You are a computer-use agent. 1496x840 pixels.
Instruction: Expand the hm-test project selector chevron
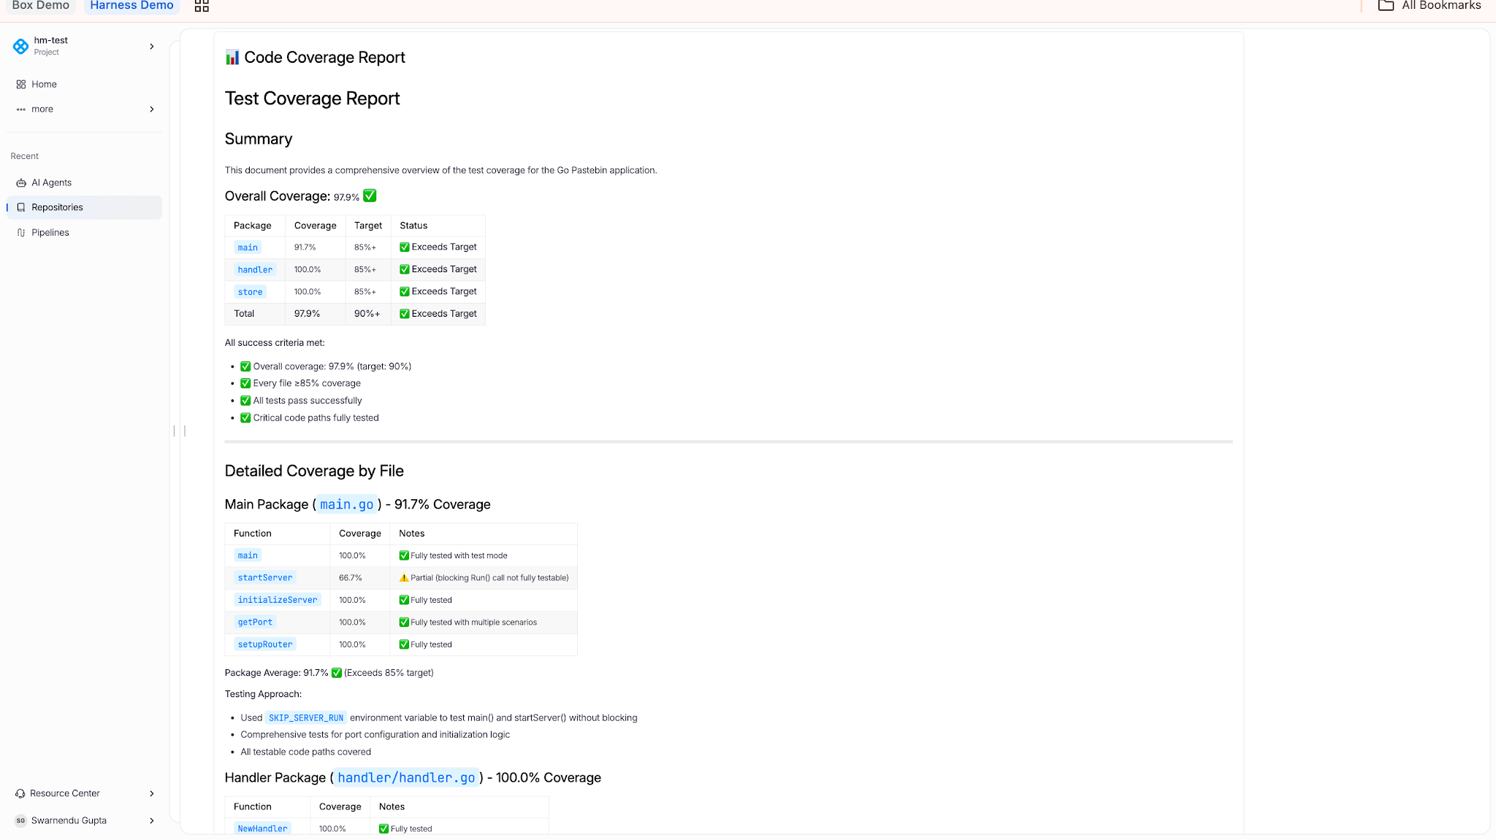pos(152,47)
